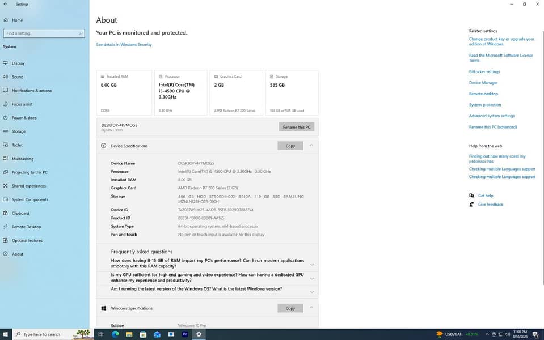Click the Projecting to this PC icon
The image size is (544, 340).
[x=5, y=172]
